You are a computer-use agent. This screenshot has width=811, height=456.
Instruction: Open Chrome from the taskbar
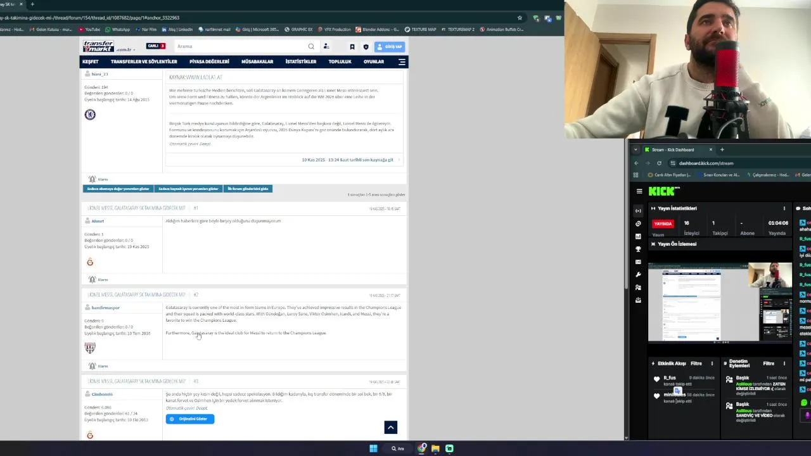pyautogui.click(x=422, y=448)
